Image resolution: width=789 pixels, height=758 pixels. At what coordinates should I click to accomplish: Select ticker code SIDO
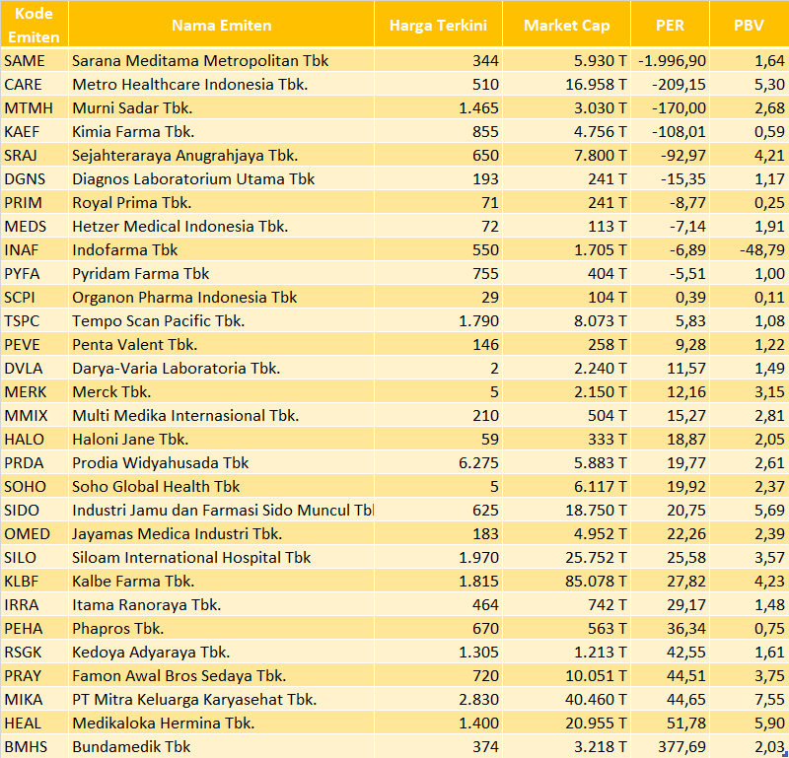pyautogui.click(x=22, y=510)
